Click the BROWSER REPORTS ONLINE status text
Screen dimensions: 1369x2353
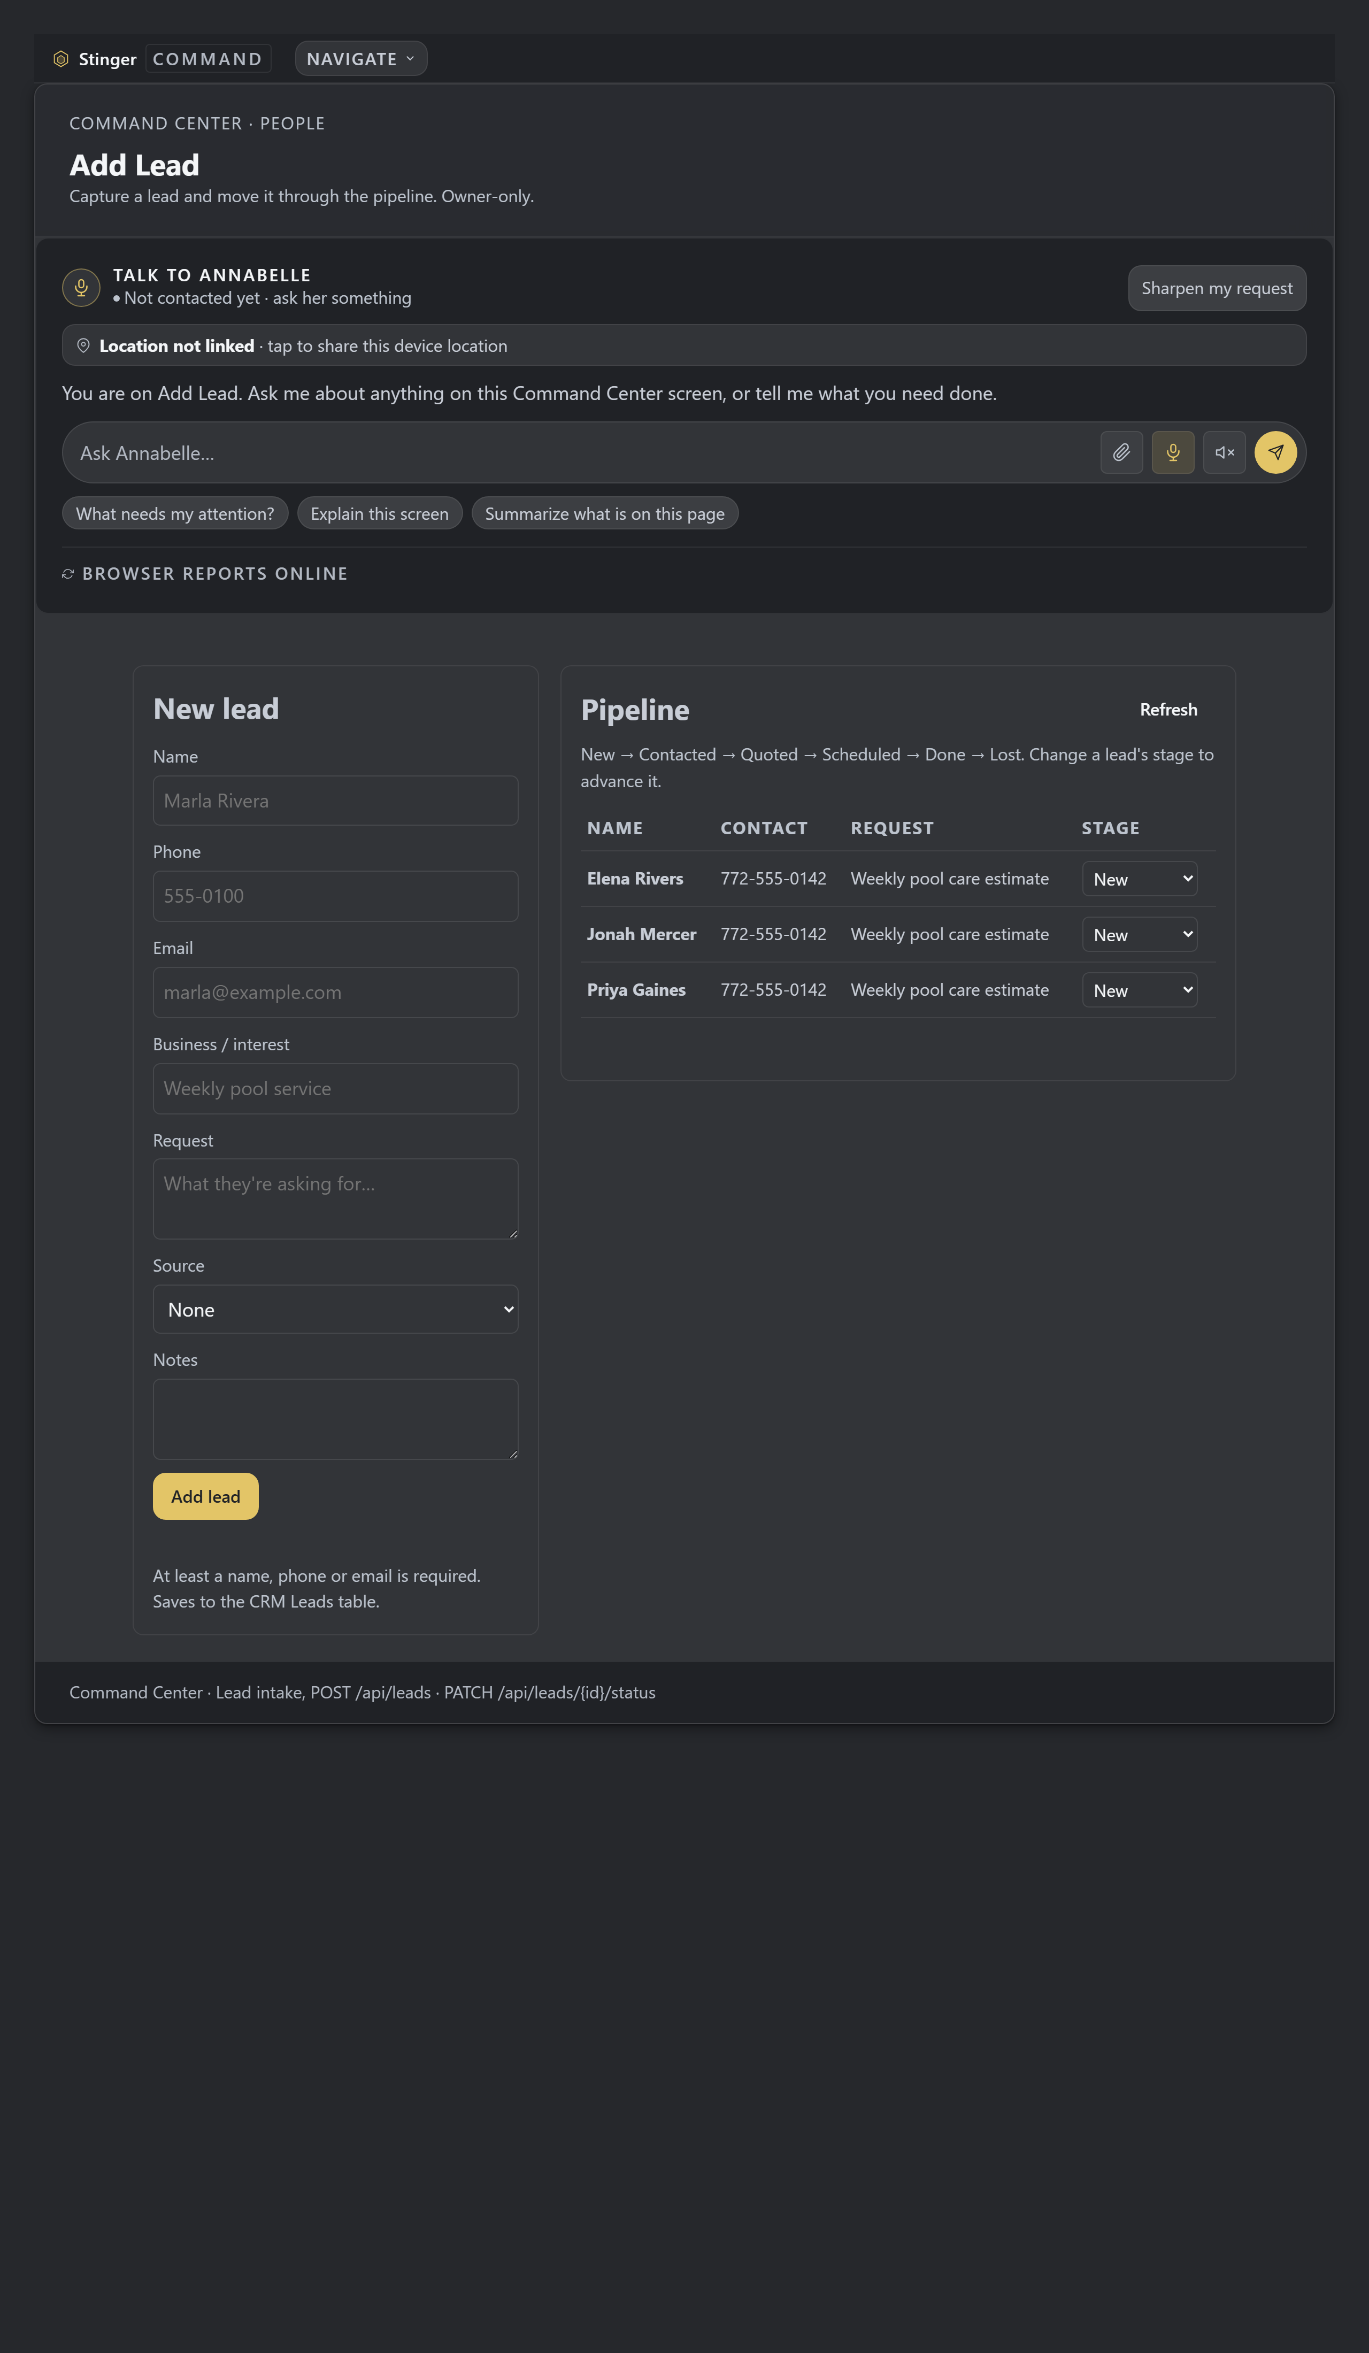[x=215, y=573]
